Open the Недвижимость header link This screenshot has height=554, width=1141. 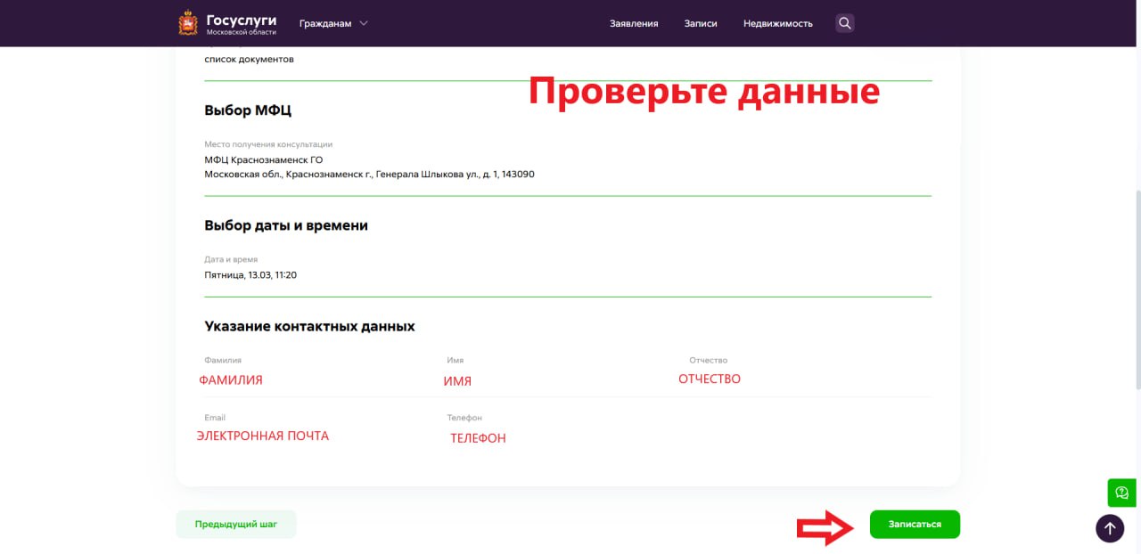[x=777, y=23]
